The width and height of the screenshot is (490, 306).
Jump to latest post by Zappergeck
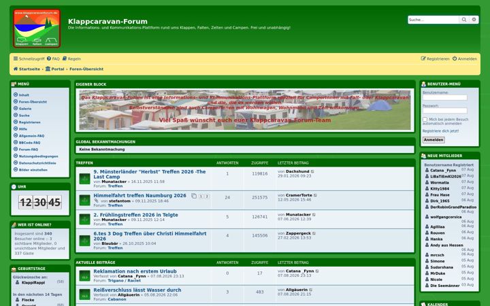tap(314, 233)
